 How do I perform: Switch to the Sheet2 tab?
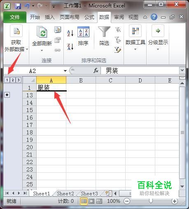tap(65, 193)
